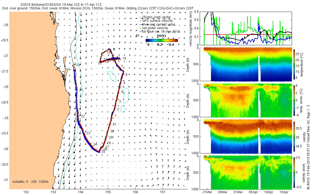The height and width of the screenshot is (195, 312).
Task: Click the 'temperature (°C)' colorbar label
Action: 302,64
